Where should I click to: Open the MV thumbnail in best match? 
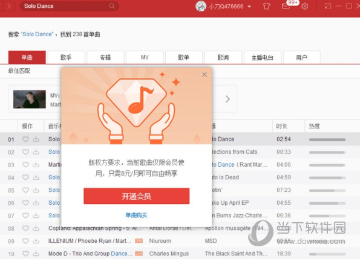30,99
